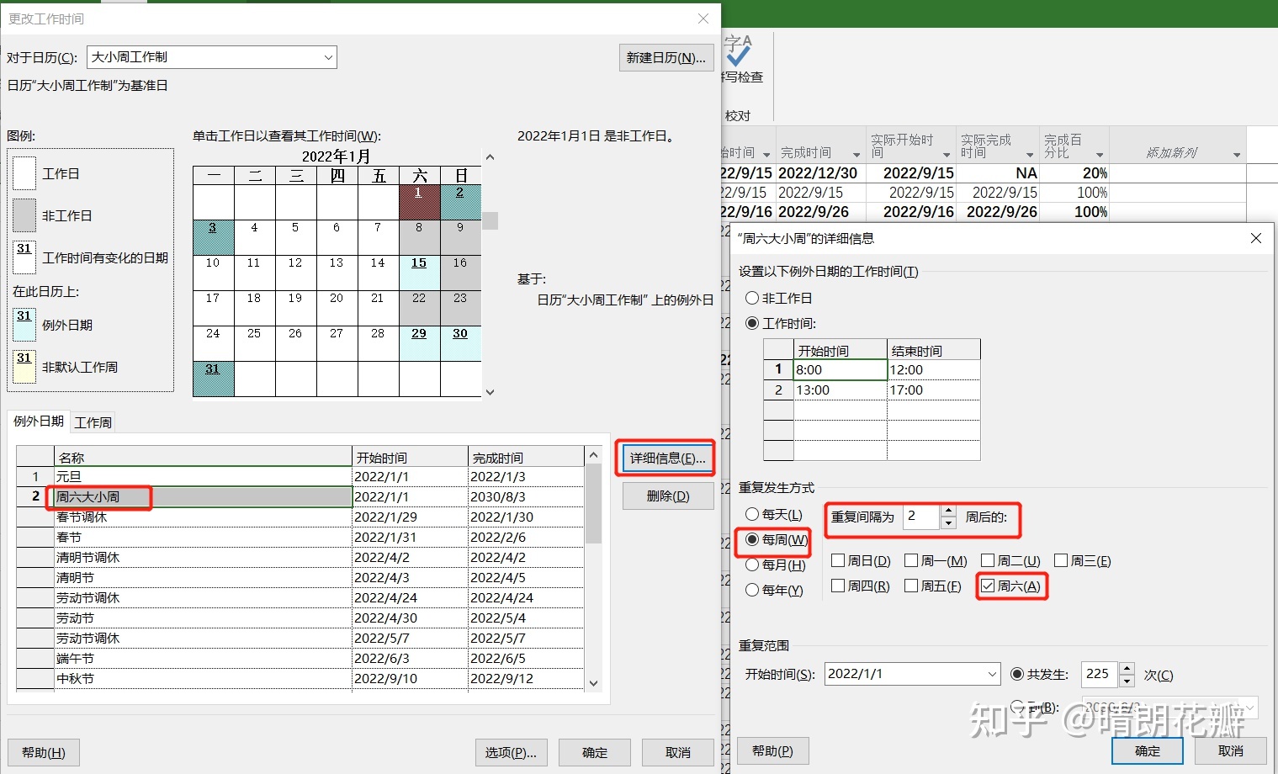
Task: Click exceptions list scroll-up arrow
Action: pos(594,455)
